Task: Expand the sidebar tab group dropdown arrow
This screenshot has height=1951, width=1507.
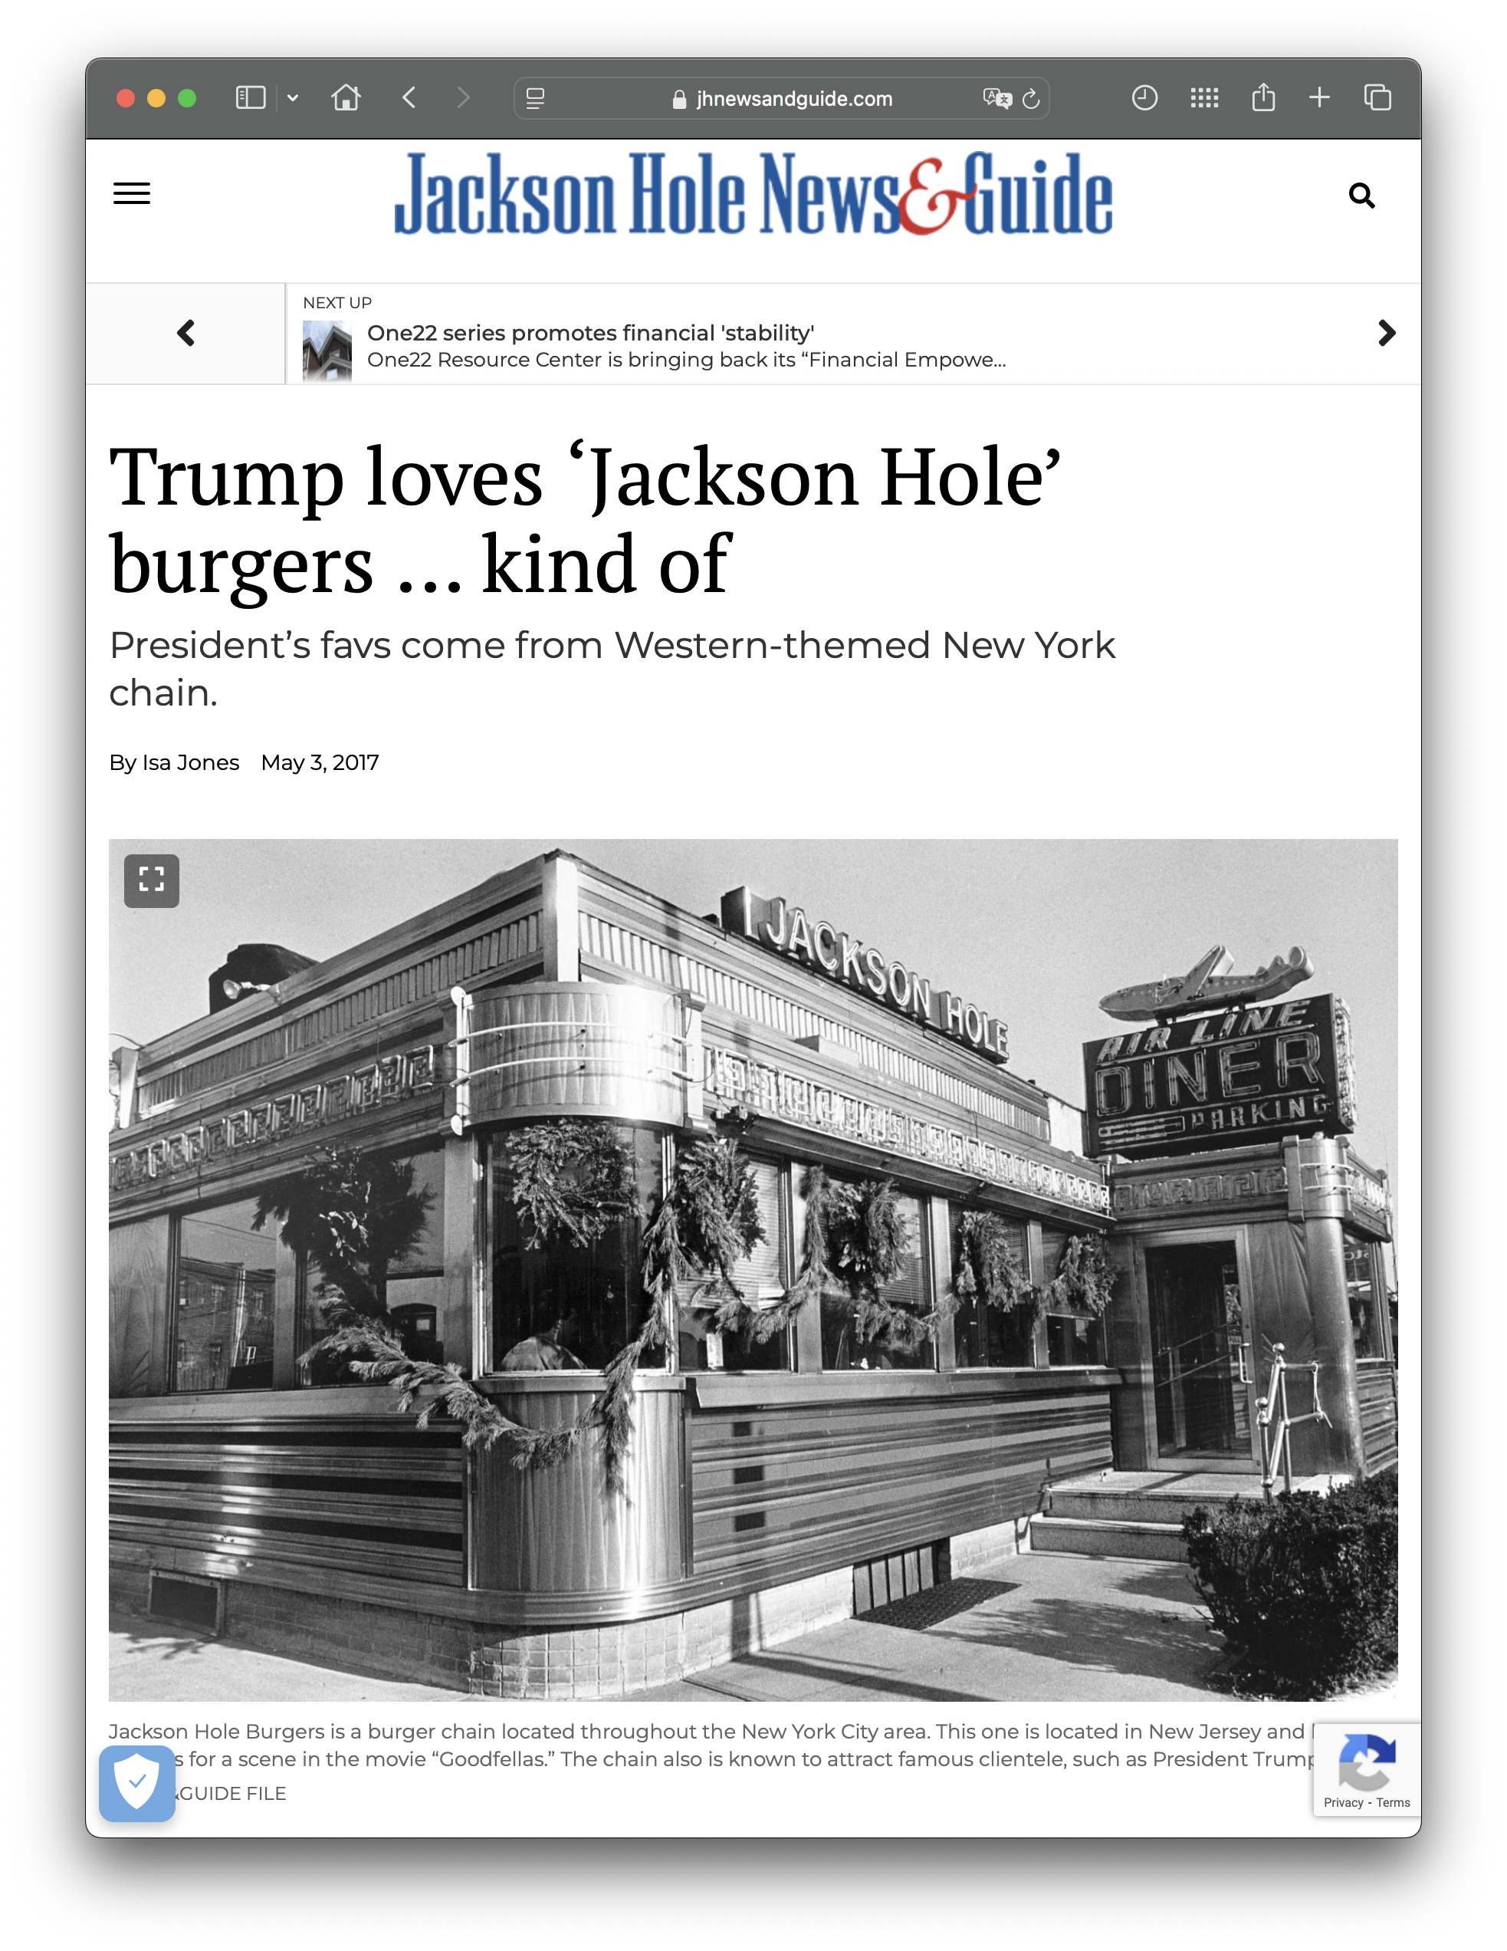Action: 293,98
